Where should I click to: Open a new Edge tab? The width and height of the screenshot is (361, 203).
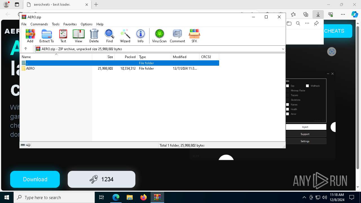96,5
